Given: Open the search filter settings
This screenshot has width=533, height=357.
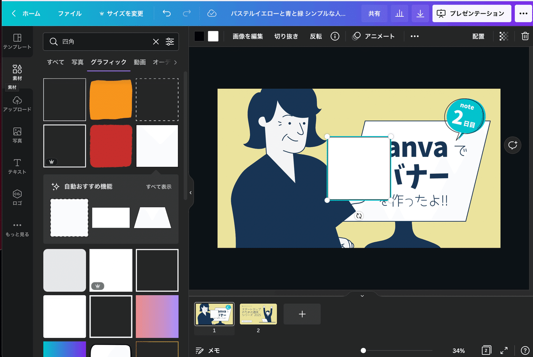Looking at the screenshot, I should [170, 41].
